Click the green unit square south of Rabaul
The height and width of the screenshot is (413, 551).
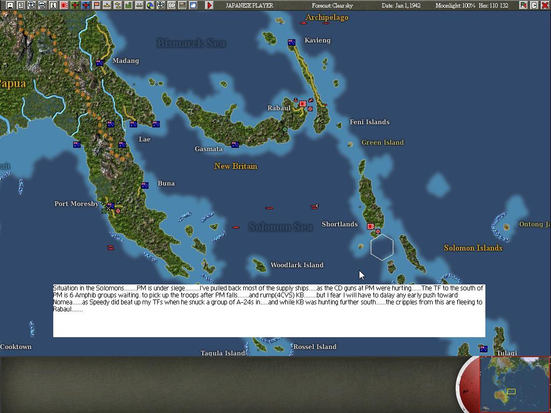pos(285,129)
